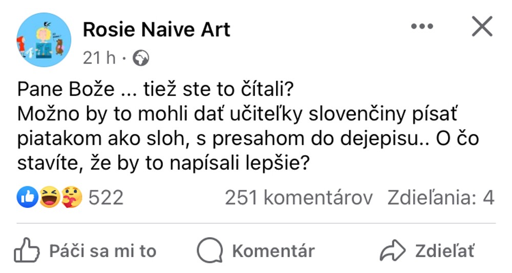Click the laughing Haha reaction emoji
512x273 pixels.
49,197
